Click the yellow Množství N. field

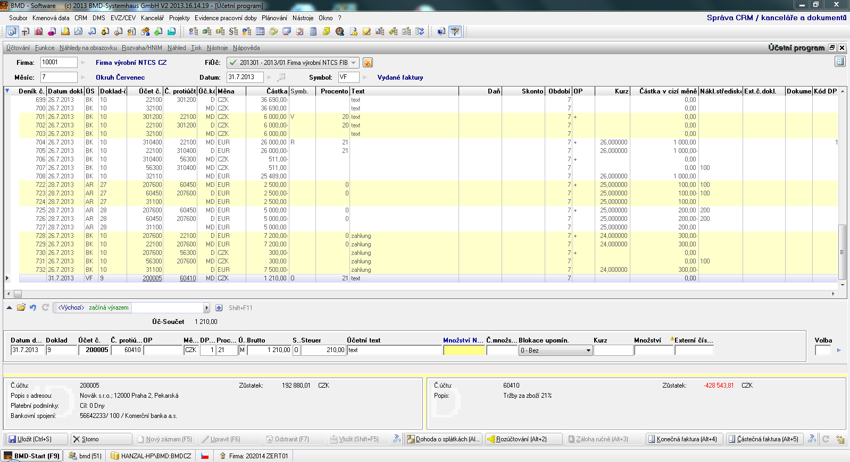[464, 350]
